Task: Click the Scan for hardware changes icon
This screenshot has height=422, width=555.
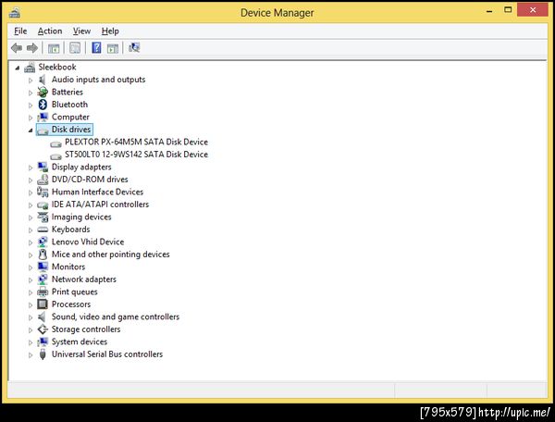Action: [134, 47]
